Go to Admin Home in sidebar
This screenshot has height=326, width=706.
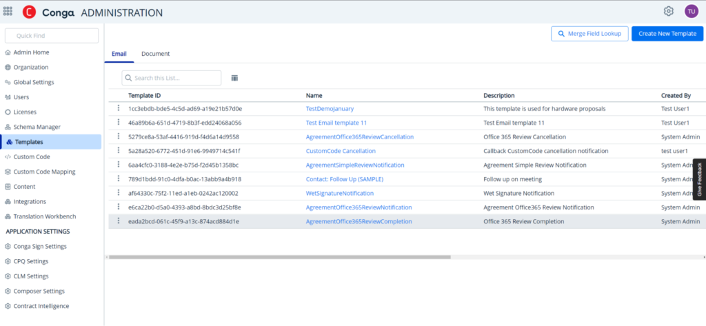[x=31, y=52]
